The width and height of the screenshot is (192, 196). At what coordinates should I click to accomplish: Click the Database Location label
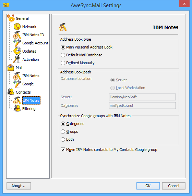click(76, 79)
